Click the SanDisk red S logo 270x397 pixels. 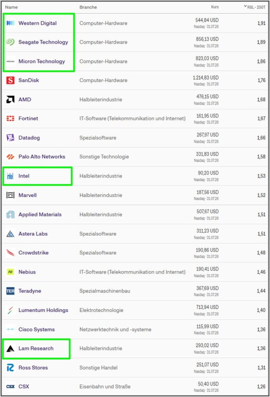10,80
